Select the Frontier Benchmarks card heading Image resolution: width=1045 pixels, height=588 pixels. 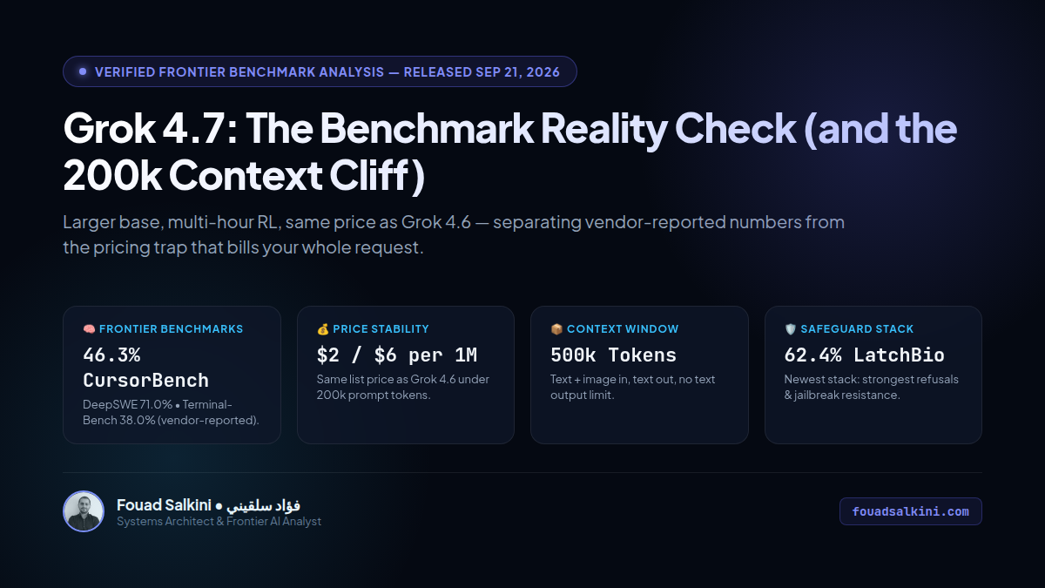click(171, 329)
